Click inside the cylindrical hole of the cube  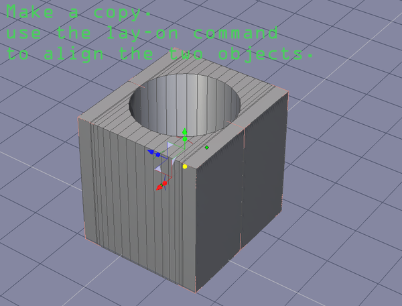(x=185, y=104)
